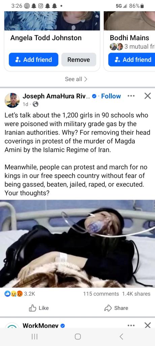
Task: Tap the Share arrow icon
Action: pyautogui.click(x=108, y=308)
